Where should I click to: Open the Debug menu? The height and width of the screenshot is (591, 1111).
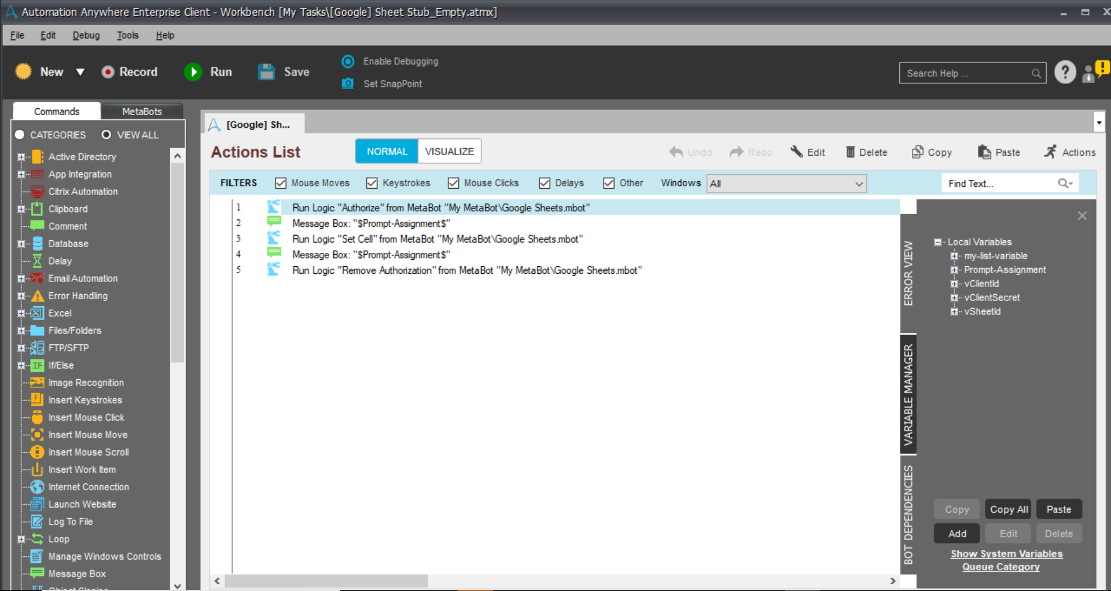86,35
